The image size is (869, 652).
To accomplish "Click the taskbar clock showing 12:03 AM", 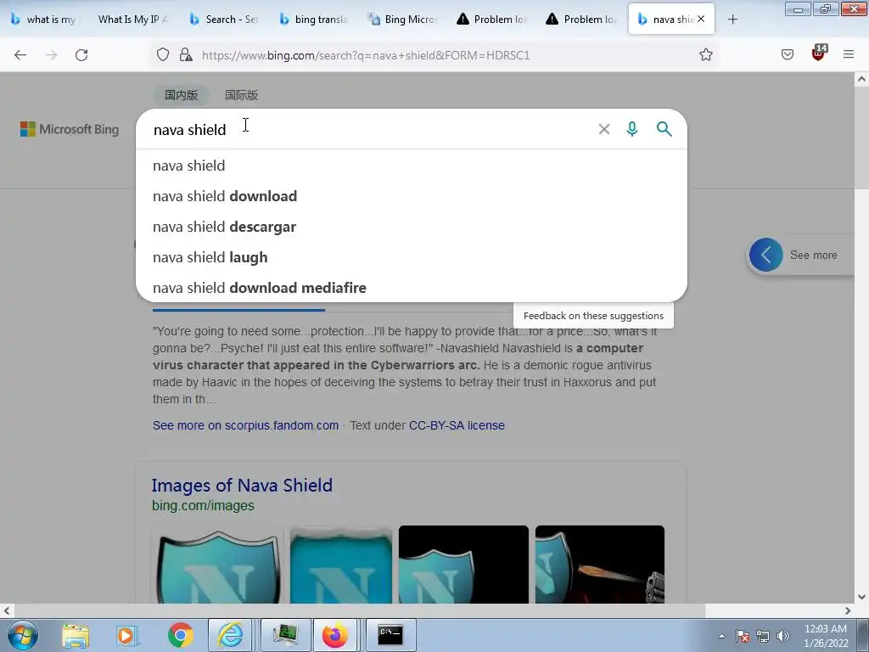I will tap(826, 636).
